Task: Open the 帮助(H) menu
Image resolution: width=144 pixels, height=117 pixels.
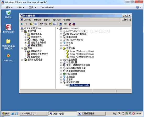Action: coord(67,20)
